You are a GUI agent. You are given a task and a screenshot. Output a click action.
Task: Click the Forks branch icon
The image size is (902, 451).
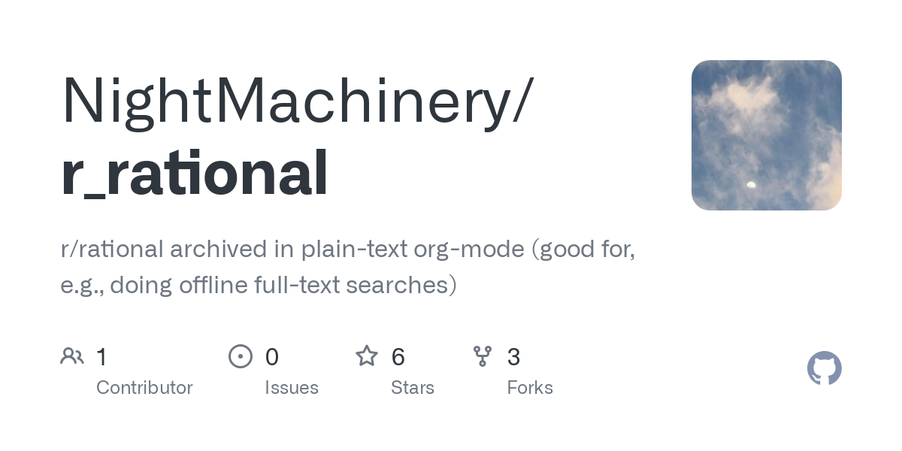click(x=483, y=356)
